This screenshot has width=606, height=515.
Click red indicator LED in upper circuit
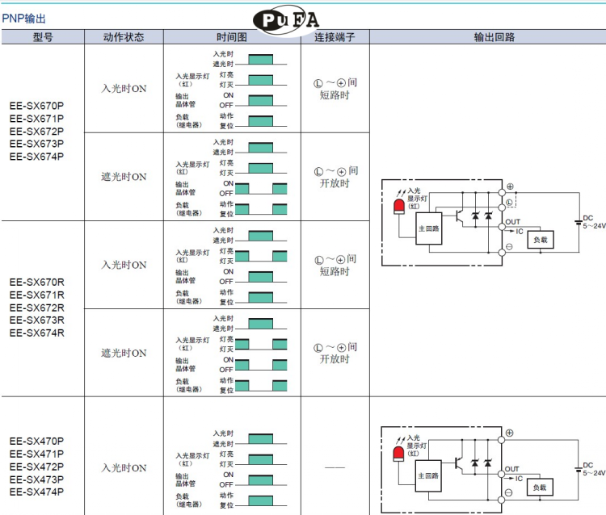pyautogui.click(x=399, y=207)
